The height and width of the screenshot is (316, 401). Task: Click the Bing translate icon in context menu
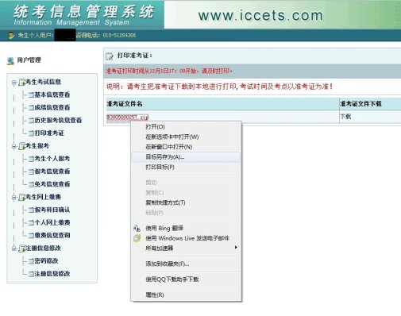coord(137,228)
